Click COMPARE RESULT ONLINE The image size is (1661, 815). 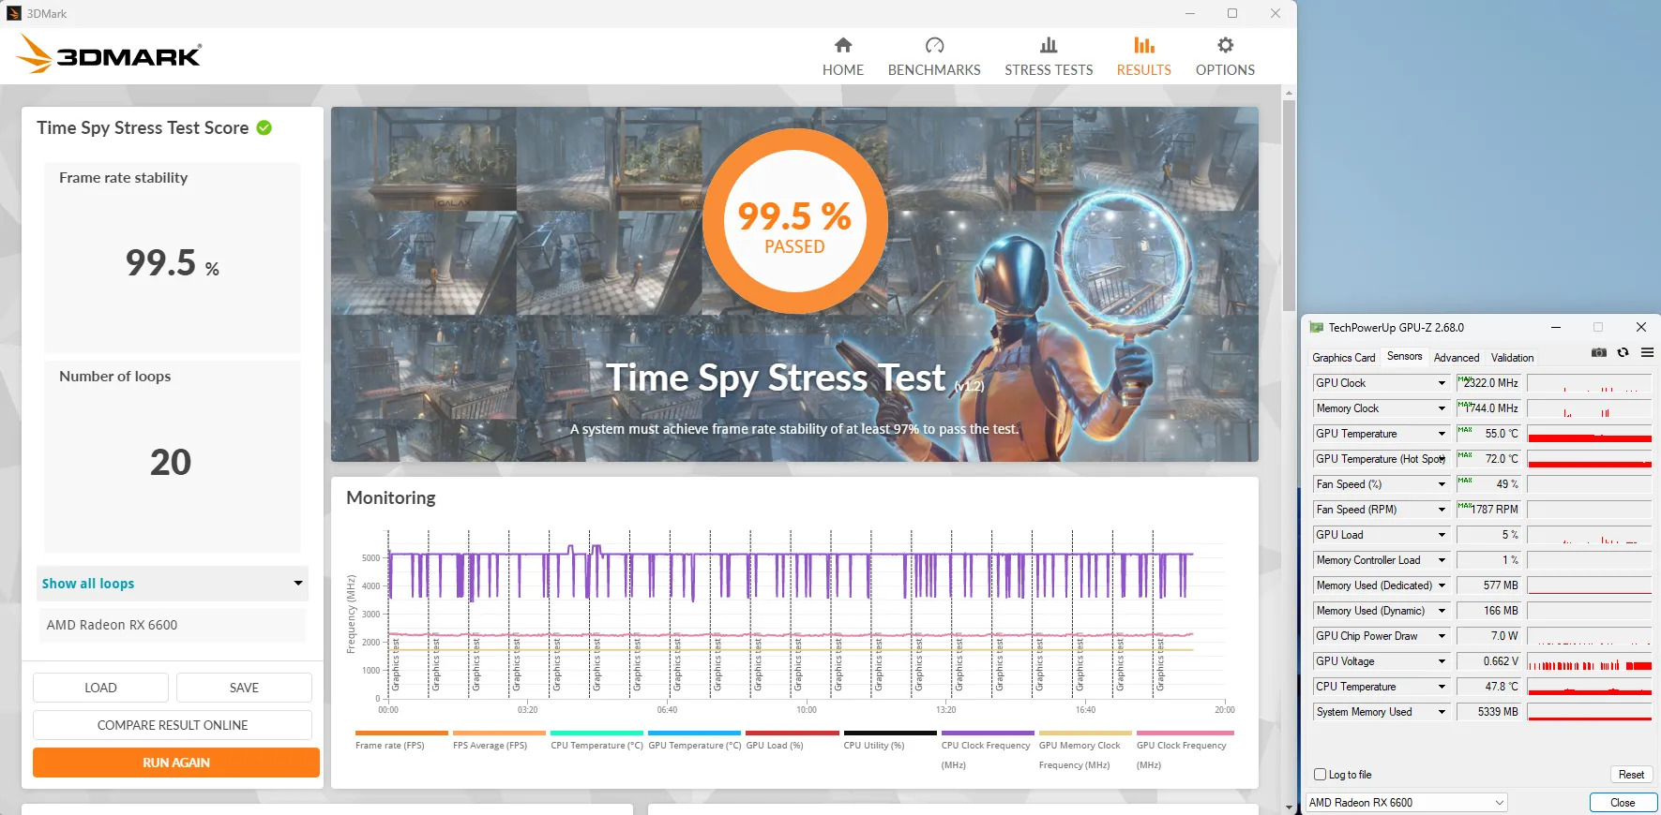(173, 725)
